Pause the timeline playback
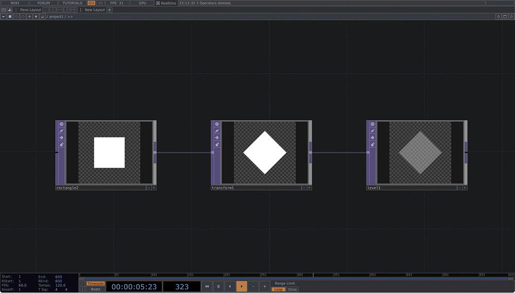The height and width of the screenshot is (293, 515). 218,286
